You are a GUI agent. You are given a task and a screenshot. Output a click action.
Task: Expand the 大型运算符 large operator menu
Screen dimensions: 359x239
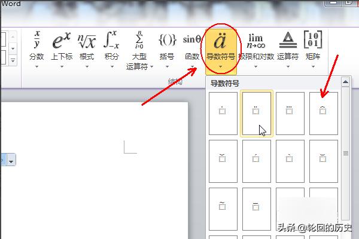[139, 50]
